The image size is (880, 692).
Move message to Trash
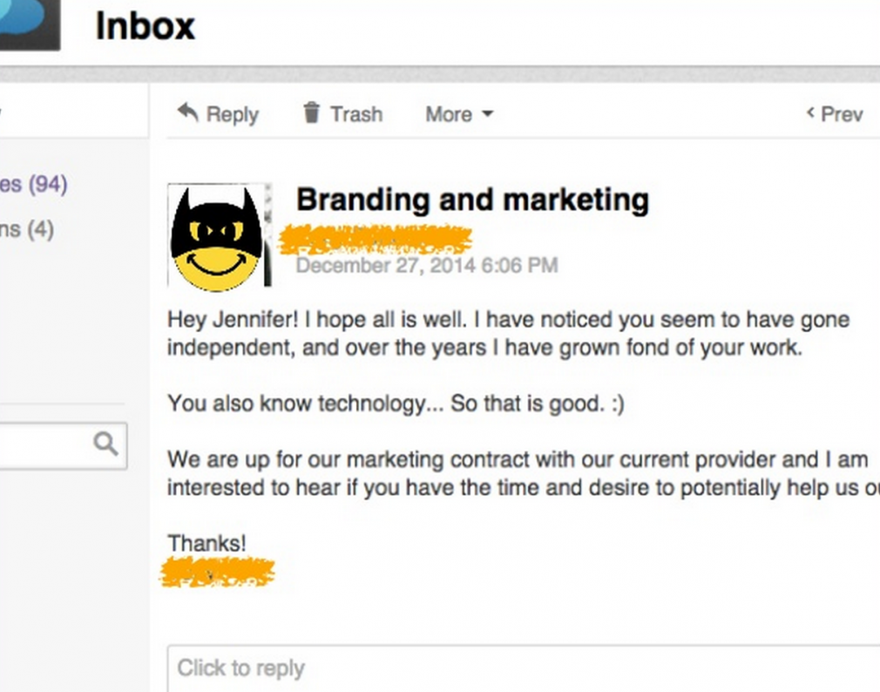[x=343, y=113]
